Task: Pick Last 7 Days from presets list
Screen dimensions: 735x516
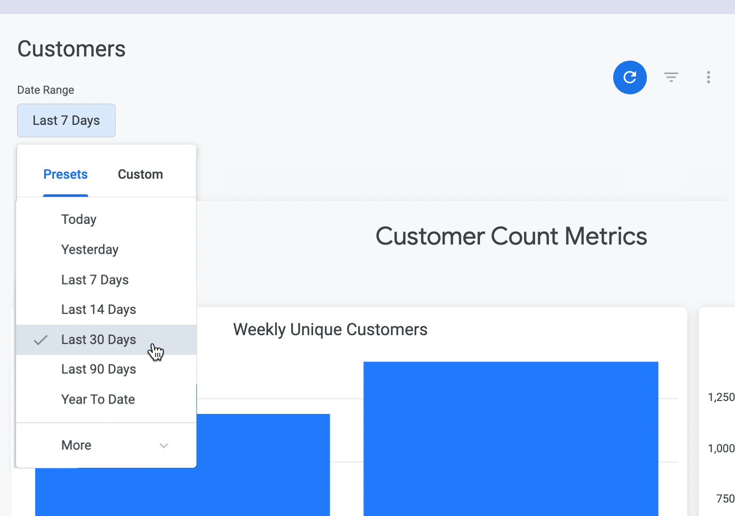Action: [x=95, y=280]
